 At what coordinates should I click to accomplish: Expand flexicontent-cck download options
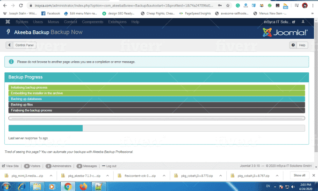coord(164,176)
